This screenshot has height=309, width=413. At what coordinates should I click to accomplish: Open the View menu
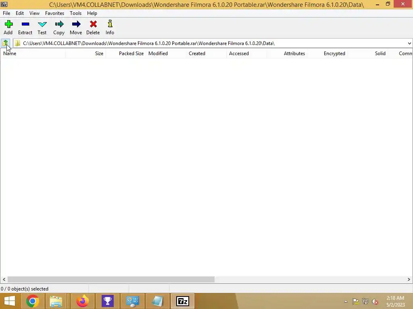tap(34, 13)
